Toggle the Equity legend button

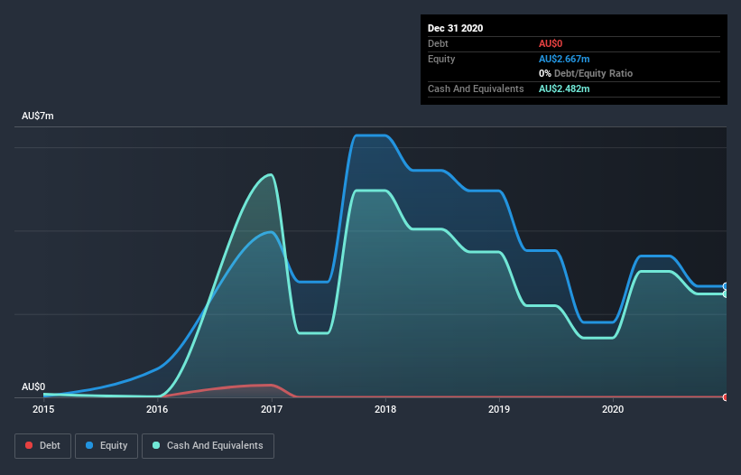coord(107,446)
